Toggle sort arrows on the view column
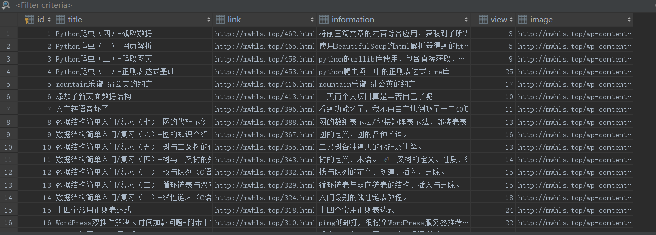The image size is (656, 235). [511, 20]
